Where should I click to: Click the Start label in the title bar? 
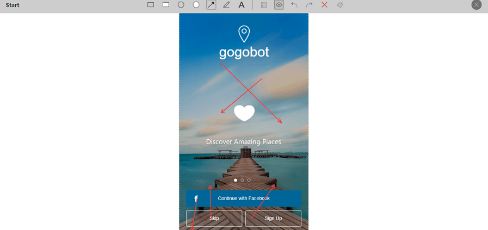point(13,5)
